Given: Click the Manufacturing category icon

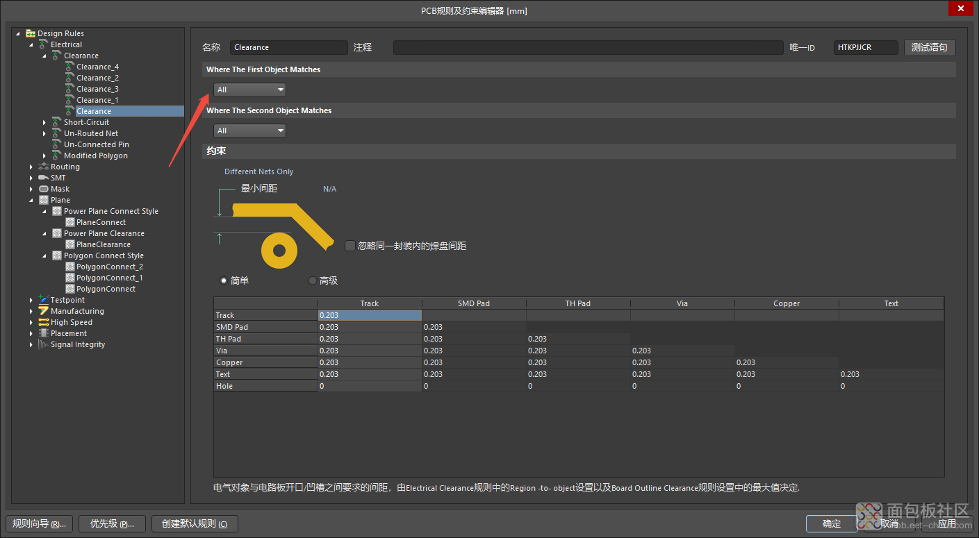Looking at the screenshot, I should click(44, 311).
